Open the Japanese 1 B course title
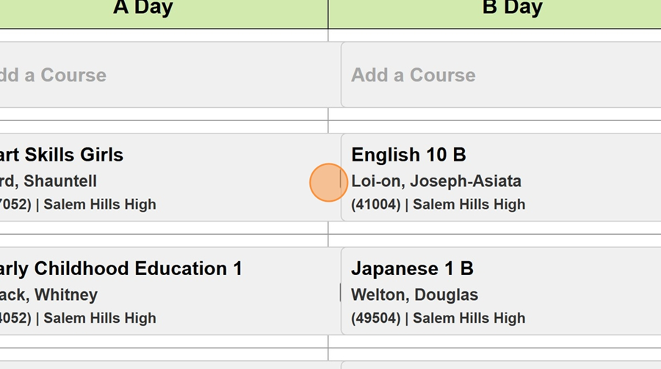Image resolution: width=661 pixels, height=369 pixels. tap(412, 268)
